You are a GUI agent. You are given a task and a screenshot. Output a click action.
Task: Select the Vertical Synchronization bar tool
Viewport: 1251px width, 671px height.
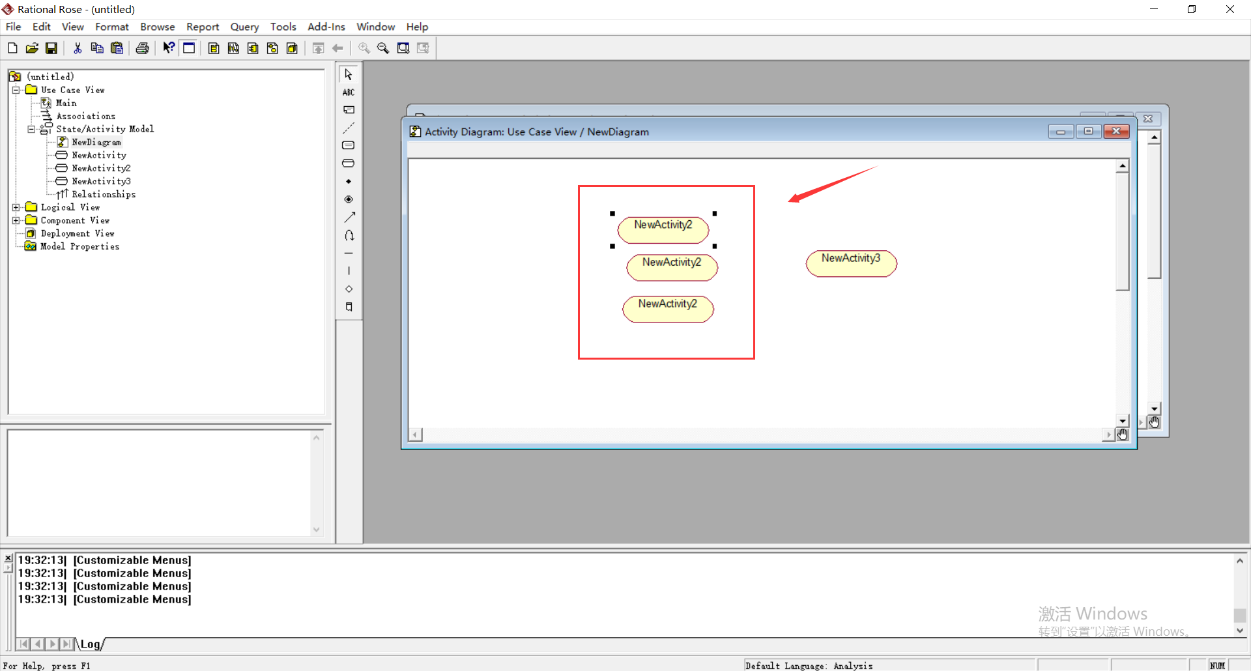(x=349, y=270)
